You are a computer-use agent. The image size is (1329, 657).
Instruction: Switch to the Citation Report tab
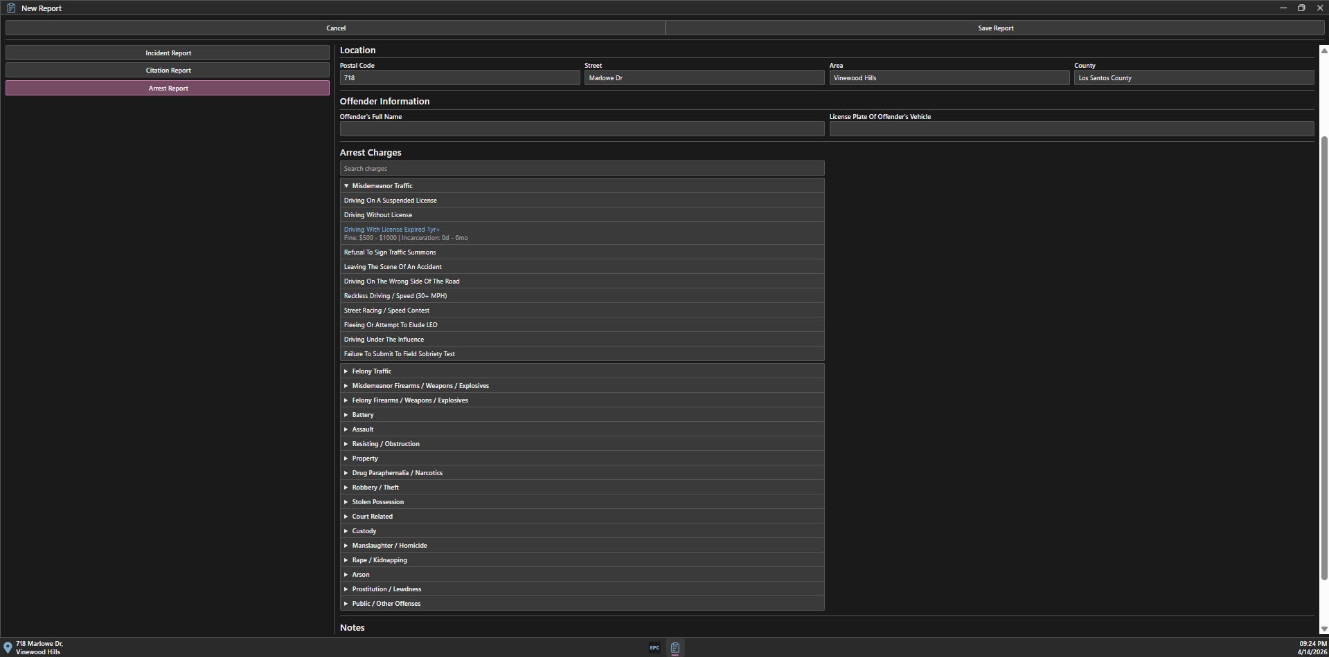[168, 71]
